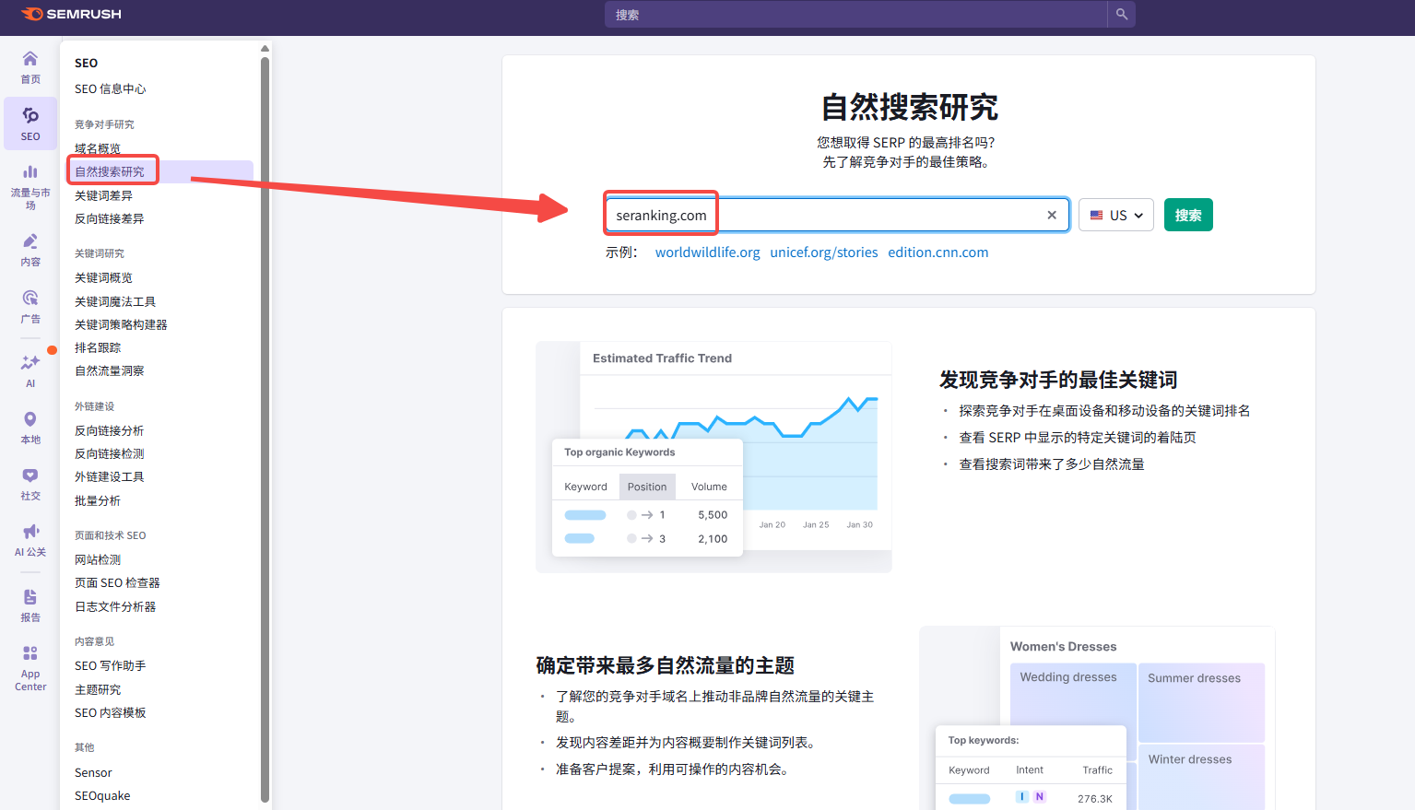Clear the domain input with X
The height and width of the screenshot is (810, 1415).
1052,215
